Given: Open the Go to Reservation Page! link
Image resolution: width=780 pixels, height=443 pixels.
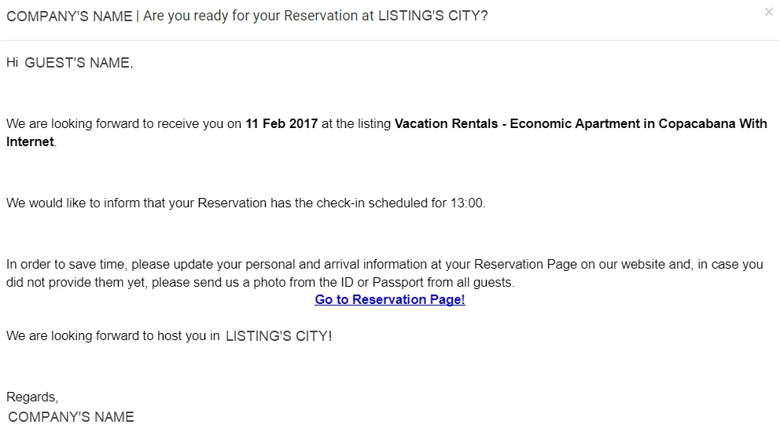Looking at the screenshot, I should [389, 299].
